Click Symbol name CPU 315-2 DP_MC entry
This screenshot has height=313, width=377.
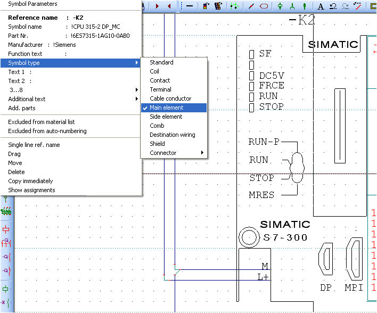point(70,27)
